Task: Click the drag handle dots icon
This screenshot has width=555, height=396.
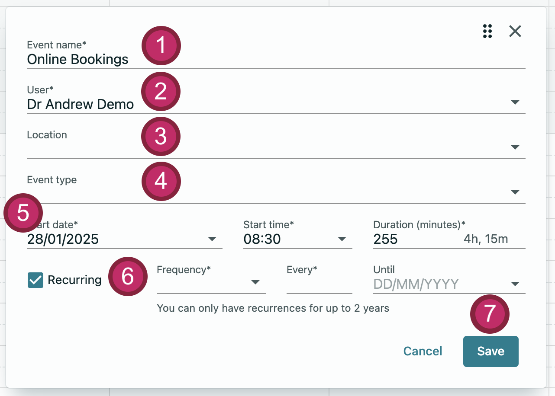Action: (x=487, y=31)
